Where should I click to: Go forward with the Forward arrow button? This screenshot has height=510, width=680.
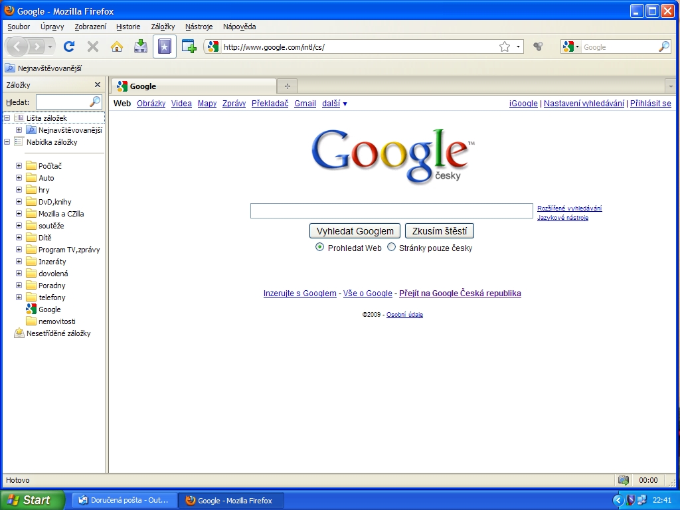pyautogui.click(x=37, y=46)
